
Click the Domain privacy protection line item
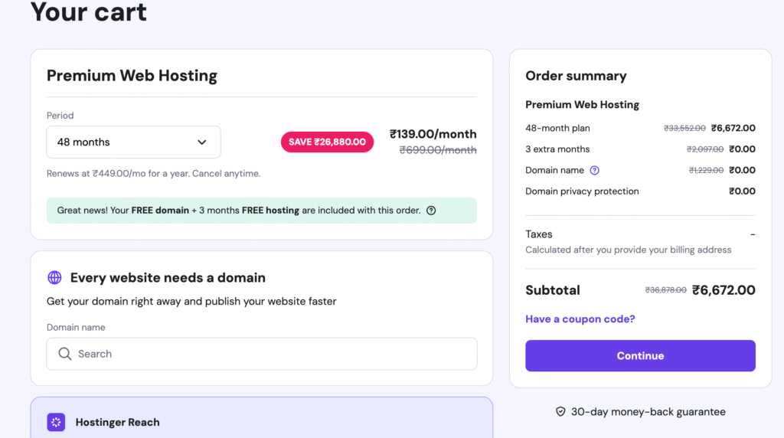582,191
